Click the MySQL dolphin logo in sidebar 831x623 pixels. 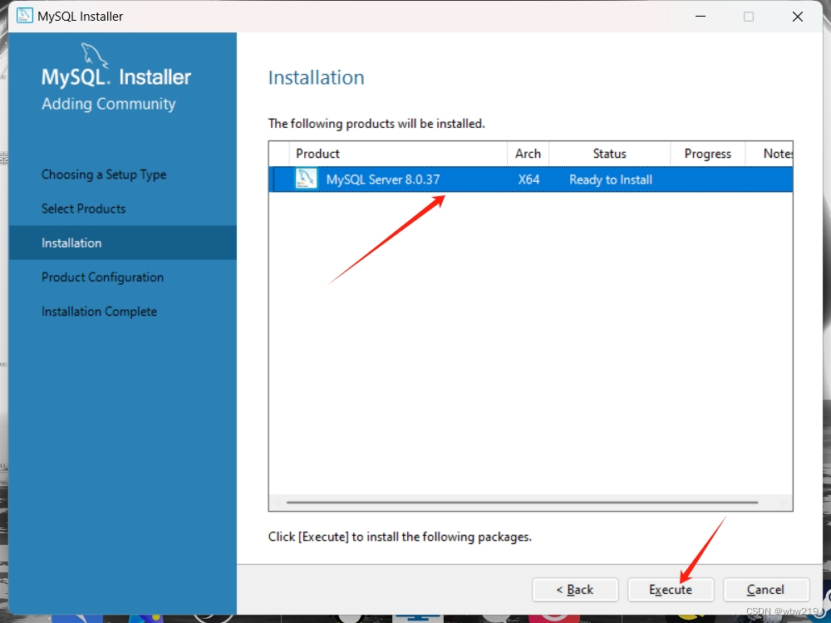tap(94, 56)
